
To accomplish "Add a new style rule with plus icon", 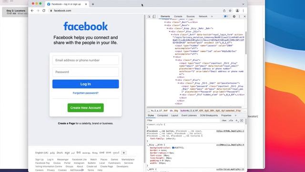I will (x=236, y=120).
